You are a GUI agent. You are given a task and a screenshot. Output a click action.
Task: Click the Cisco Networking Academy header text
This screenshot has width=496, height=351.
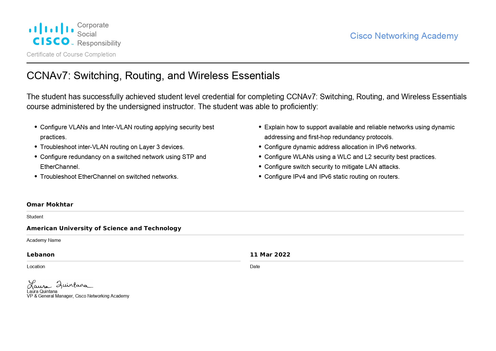tap(404, 36)
